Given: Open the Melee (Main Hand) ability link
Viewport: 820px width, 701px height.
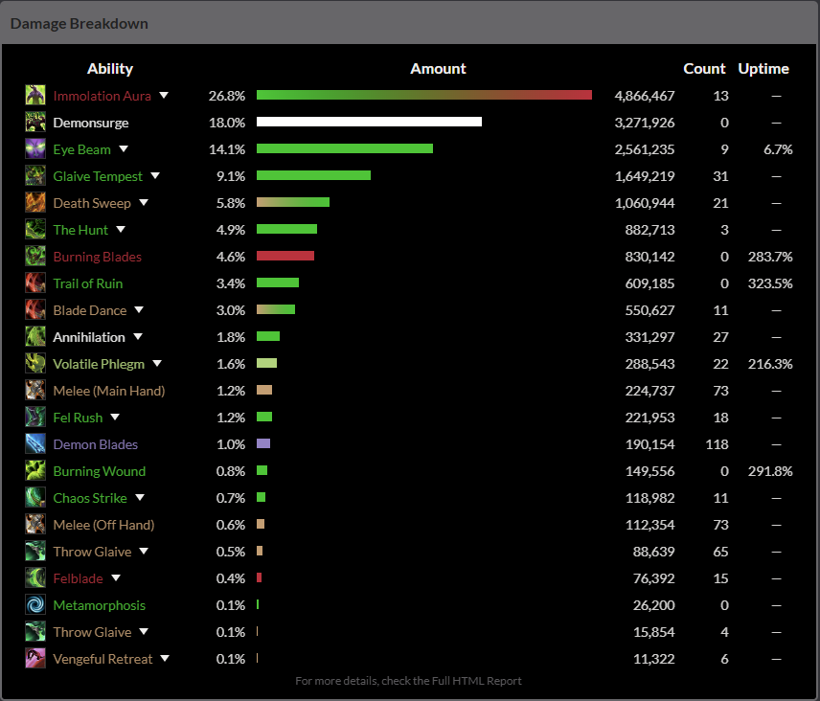Looking at the screenshot, I should [x=109, y=391].
